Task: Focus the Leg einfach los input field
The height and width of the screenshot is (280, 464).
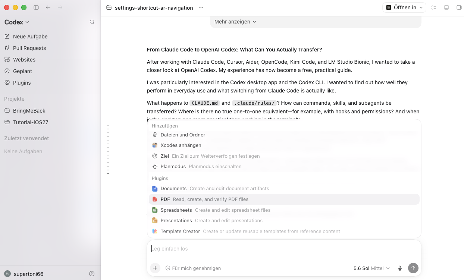Action: click(x=284, y=249)
